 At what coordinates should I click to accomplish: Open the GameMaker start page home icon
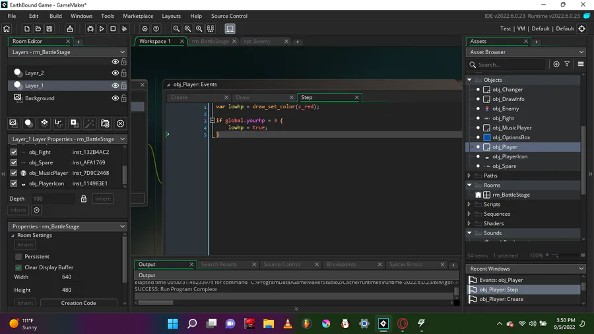[x=7, y=29]
